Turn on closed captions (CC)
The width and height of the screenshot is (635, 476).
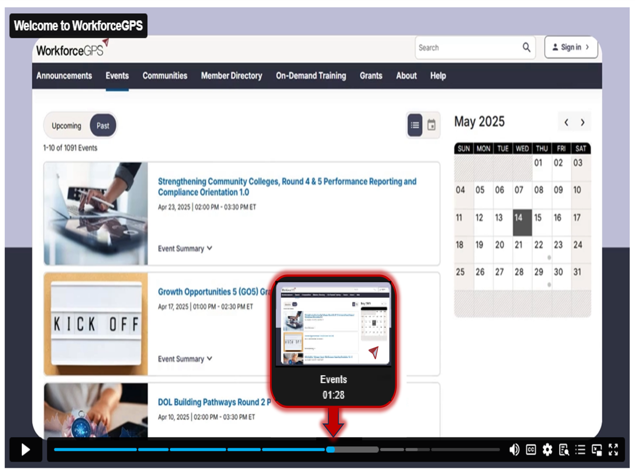click(531, 450)
